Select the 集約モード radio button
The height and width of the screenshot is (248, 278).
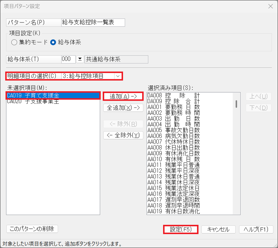pos(14,43)
